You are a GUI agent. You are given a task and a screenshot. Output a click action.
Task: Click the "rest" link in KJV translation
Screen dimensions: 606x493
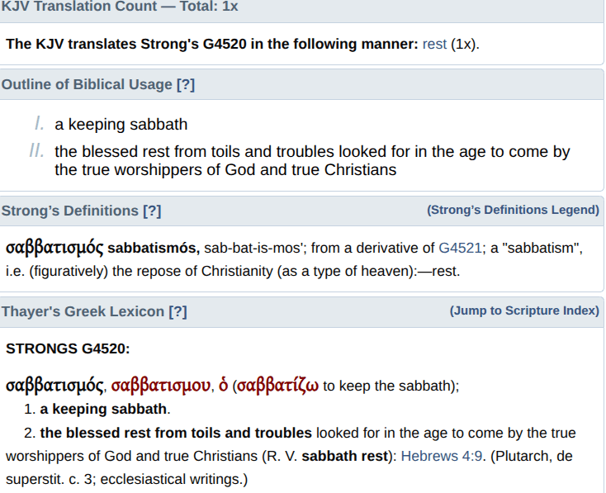pyautogui.click(x=434, y=44)
